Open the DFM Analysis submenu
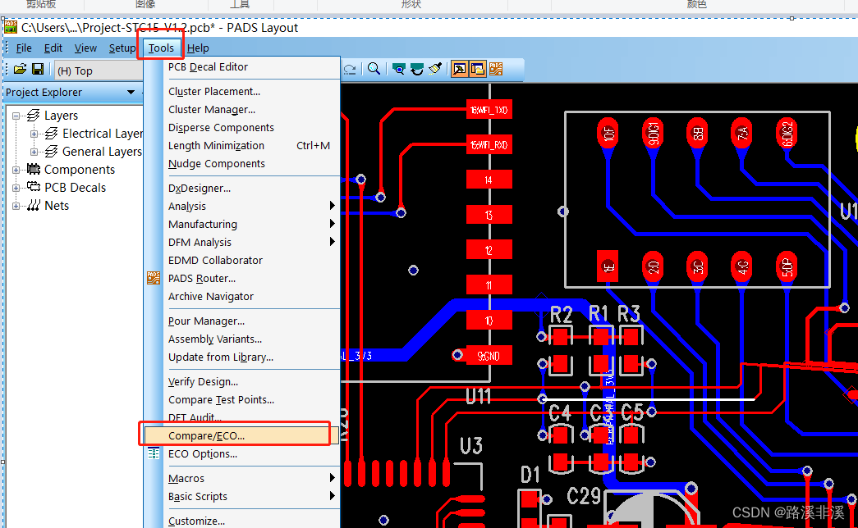Viewport: 858px width, 528px height. [x=252, y=242]
